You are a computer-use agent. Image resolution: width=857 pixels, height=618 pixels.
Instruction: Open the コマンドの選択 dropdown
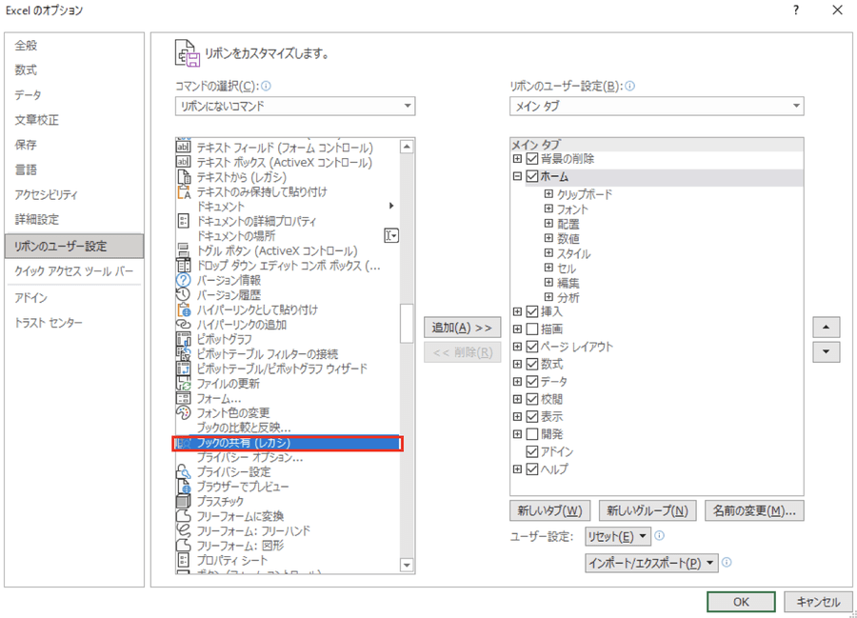click(x=295, y=106)
